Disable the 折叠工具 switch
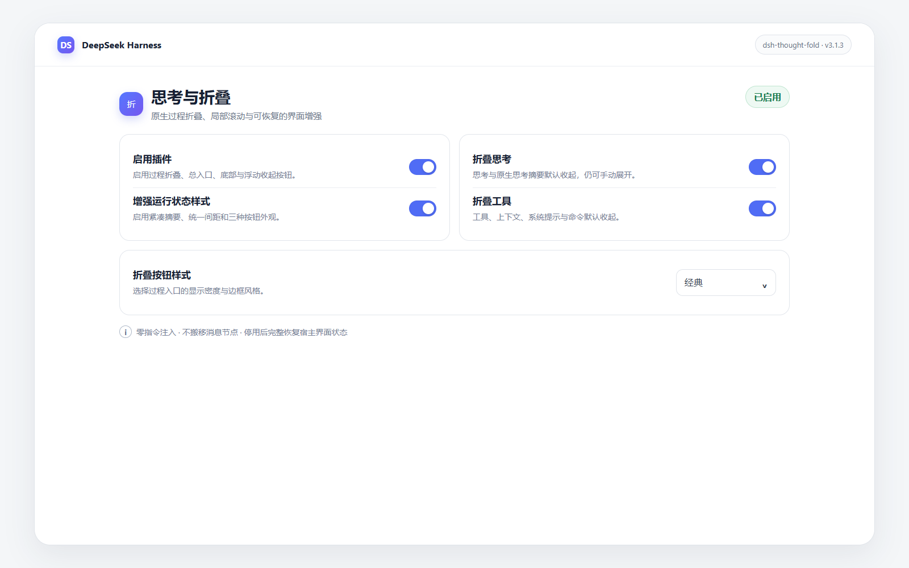Screen dimensions: 909x568 762,208
